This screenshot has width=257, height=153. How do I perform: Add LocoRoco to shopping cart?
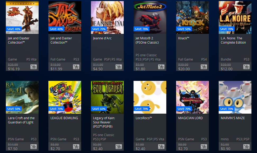(161, 147)
